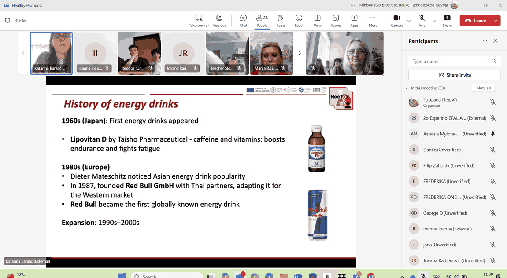
Task: Open the Mic options dropdown arrow
Action: coord(434,21)
